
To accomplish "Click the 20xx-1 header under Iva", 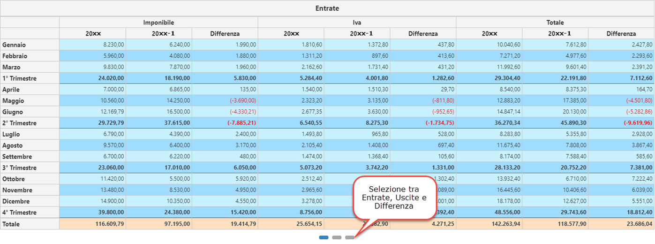I will click(x=357, y=34).
